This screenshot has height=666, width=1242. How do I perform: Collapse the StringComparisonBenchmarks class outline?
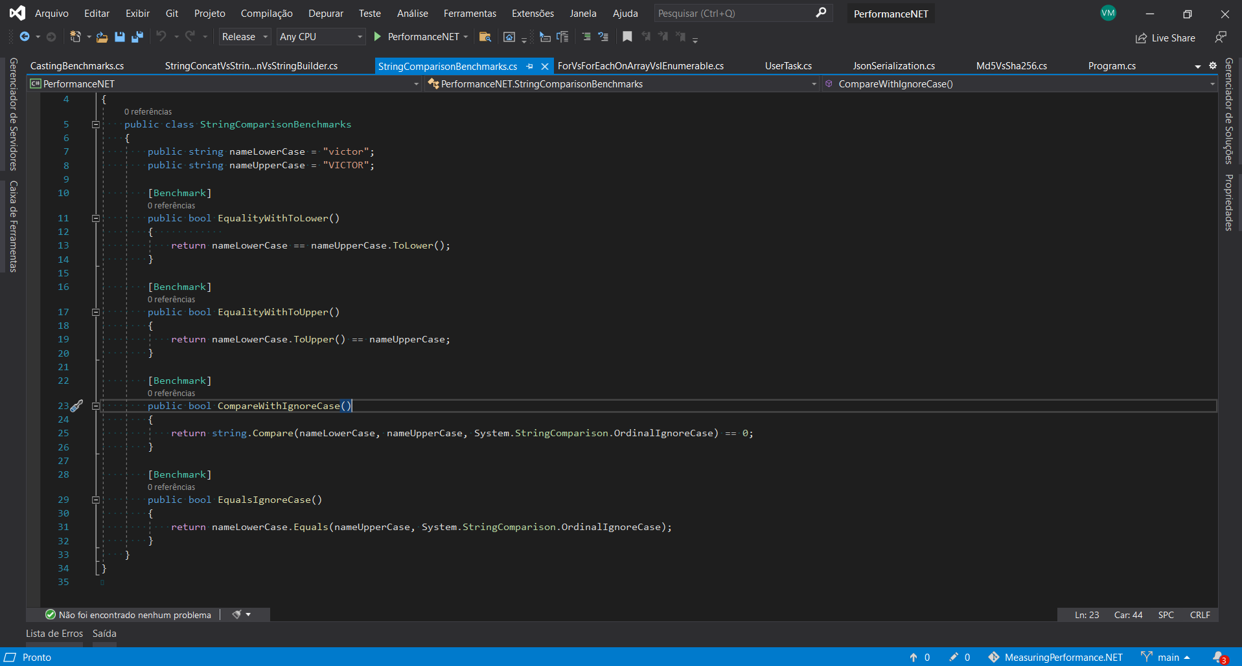[95, 124]
